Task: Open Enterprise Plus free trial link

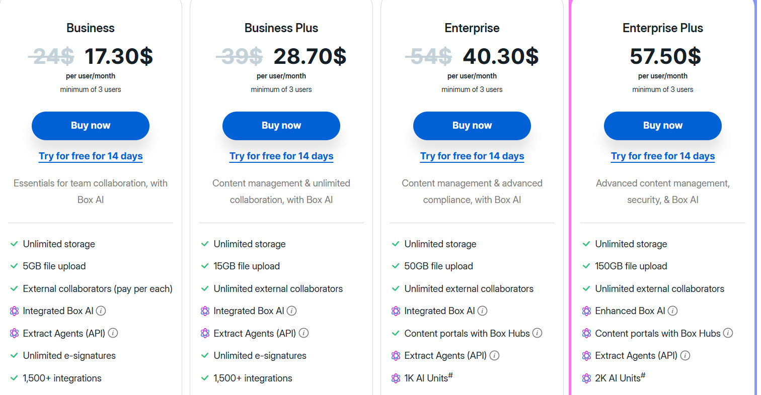Action: tap(663, 156)
